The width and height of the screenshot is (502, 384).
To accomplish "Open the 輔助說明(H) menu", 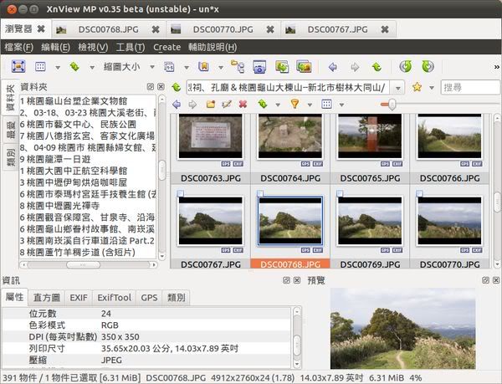I will tap(213, 48).
